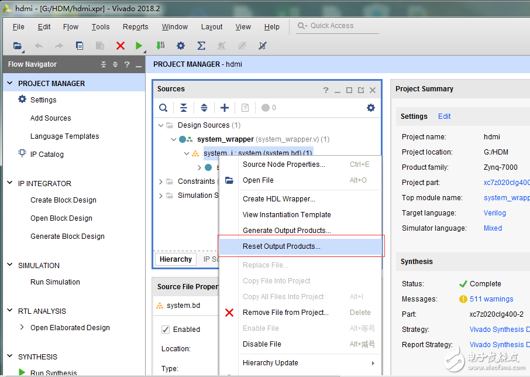Expand the Constraints folder

tap(161, 181)
